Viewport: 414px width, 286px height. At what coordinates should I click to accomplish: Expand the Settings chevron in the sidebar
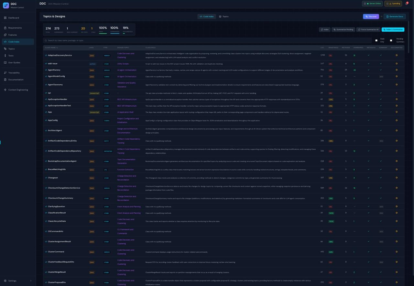31,281
